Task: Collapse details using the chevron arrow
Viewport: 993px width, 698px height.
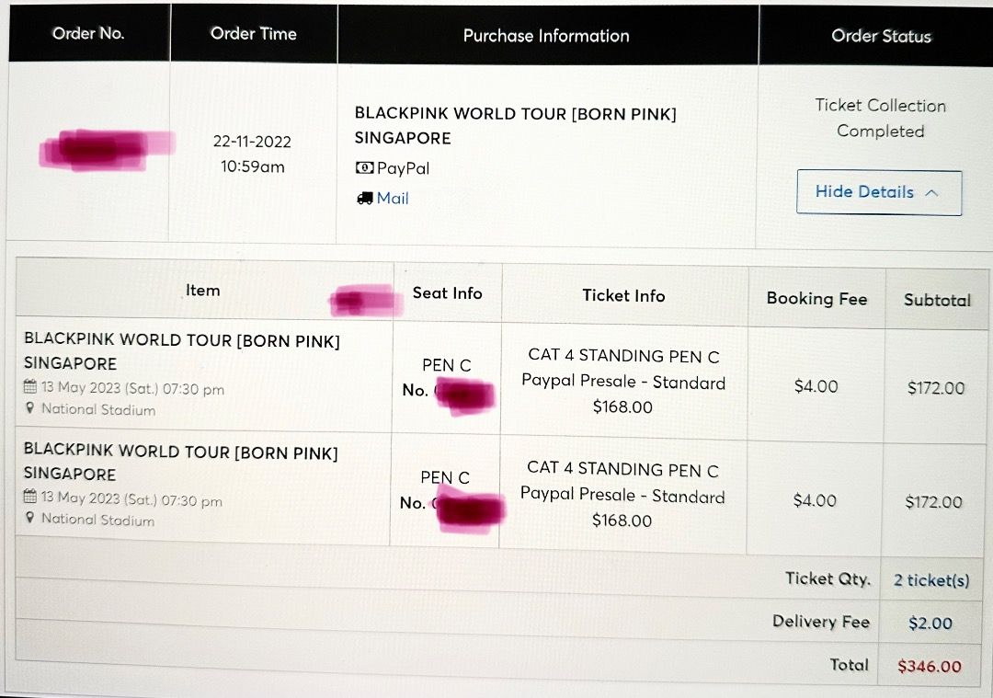Action: pos(931,192)
